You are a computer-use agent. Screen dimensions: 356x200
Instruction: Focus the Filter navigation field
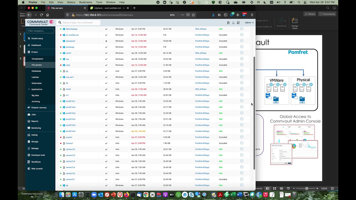[x=40, y=31]
